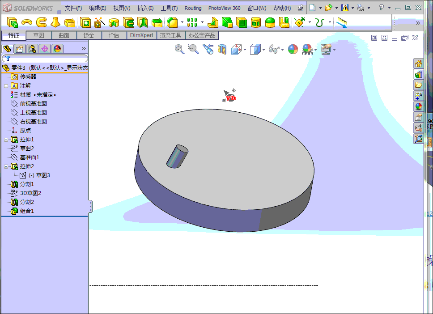Select the Linear Pattern tool
Screen dimensions: 433x314
coord(192,22)
